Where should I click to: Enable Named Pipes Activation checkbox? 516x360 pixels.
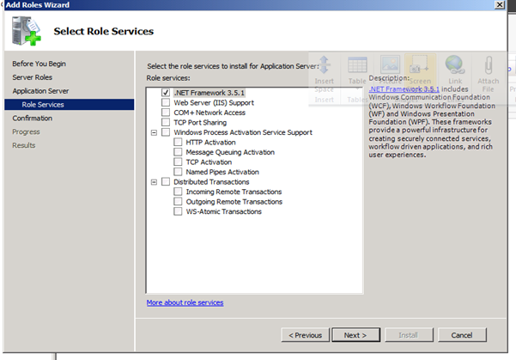(x=178, y=172)
